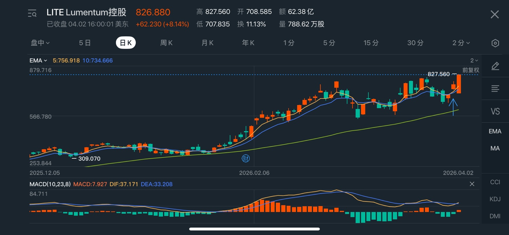Tap the blue financial report marker

pos(245,158)
